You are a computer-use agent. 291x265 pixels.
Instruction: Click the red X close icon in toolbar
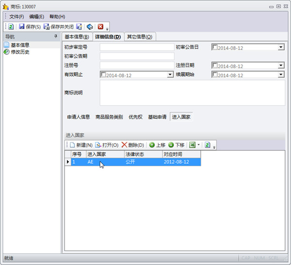point(100,27)
